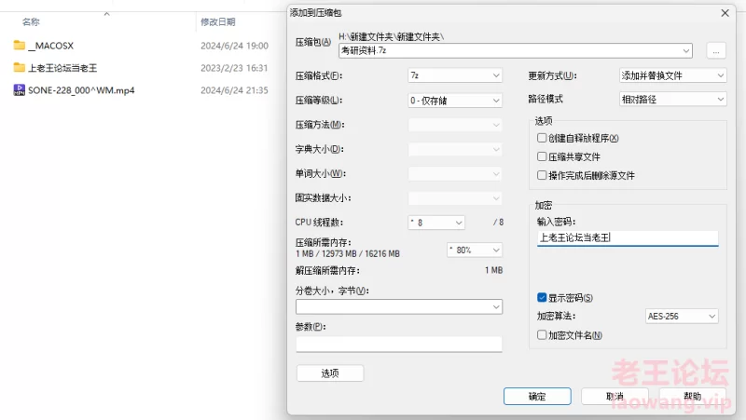Click the 选项 button
The height and width of the screenshot is (420, 746).
coord(329,373)
